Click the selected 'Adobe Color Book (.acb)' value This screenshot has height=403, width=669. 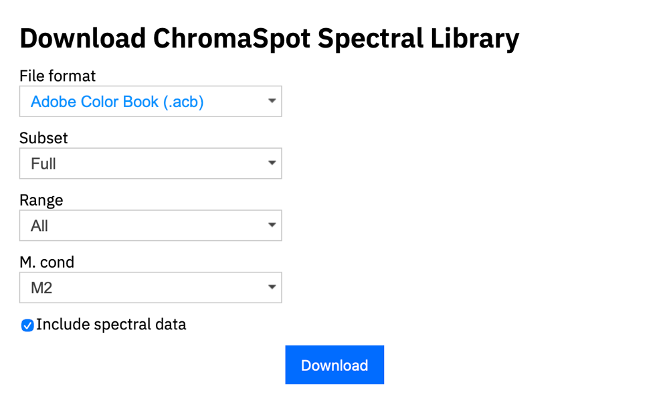(117, 102)
